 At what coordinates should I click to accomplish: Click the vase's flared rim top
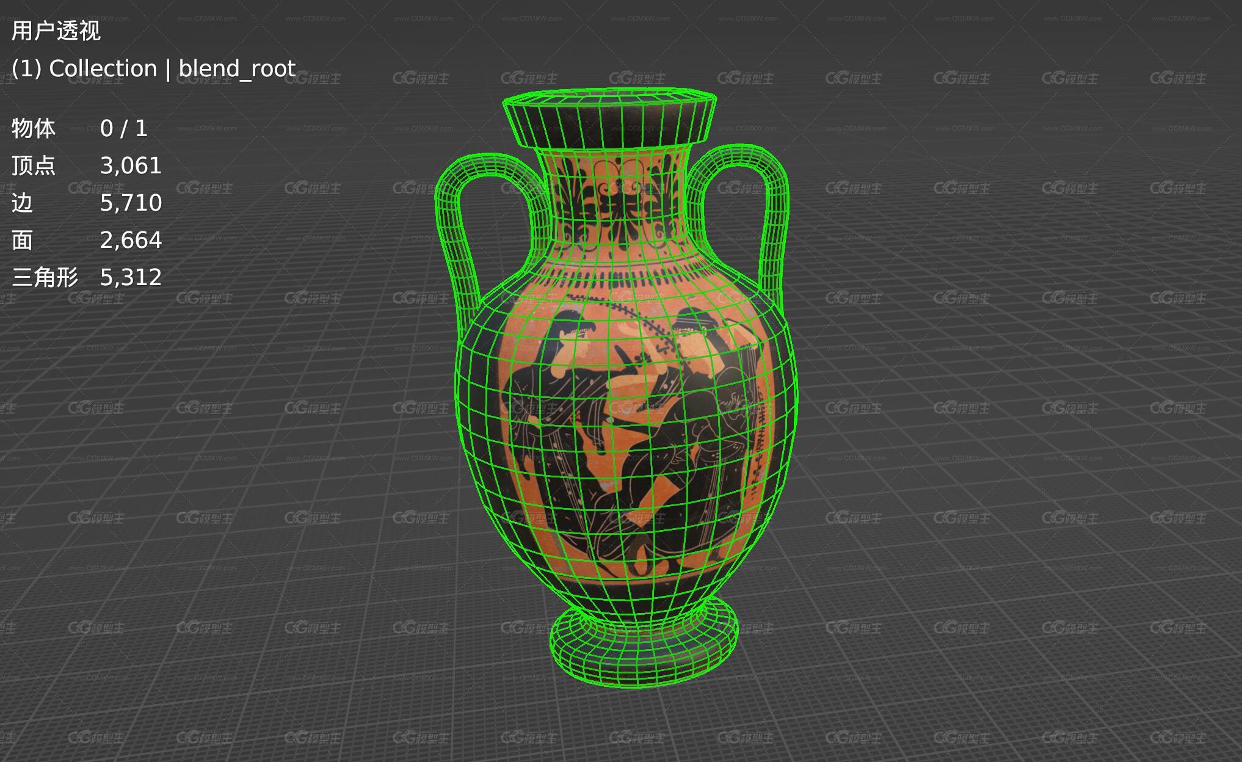[609, 118]
